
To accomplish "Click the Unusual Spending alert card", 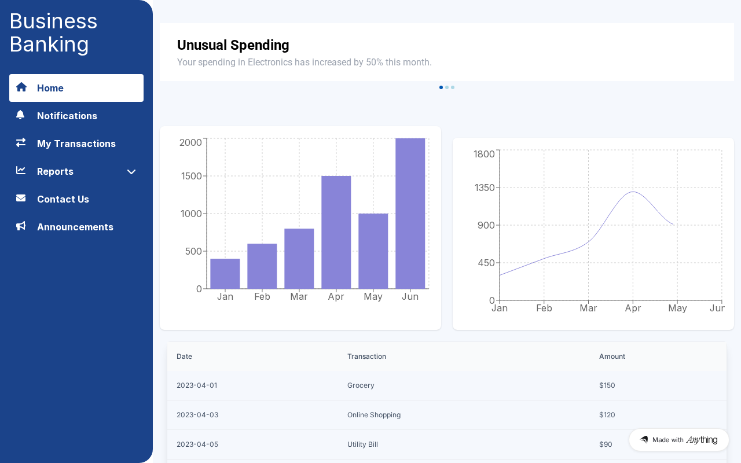I will pos(447,52).
